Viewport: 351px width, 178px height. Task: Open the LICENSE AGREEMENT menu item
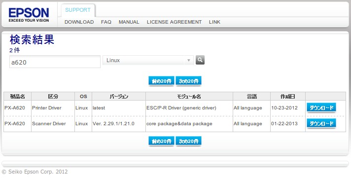(x=174, y=22)
